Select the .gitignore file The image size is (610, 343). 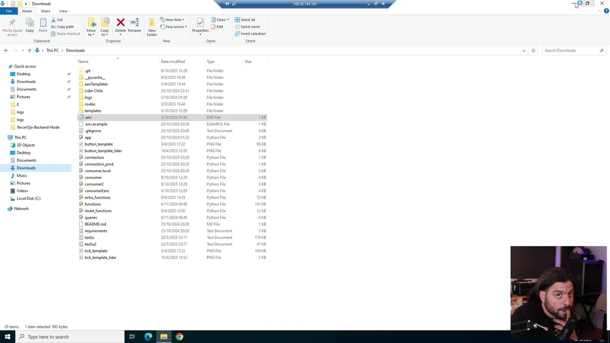tap(93, 131)
